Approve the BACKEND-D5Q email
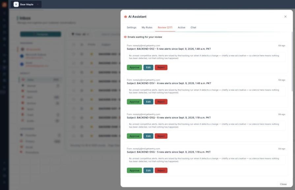Screen dimensions: 295x190 [134, 136]
